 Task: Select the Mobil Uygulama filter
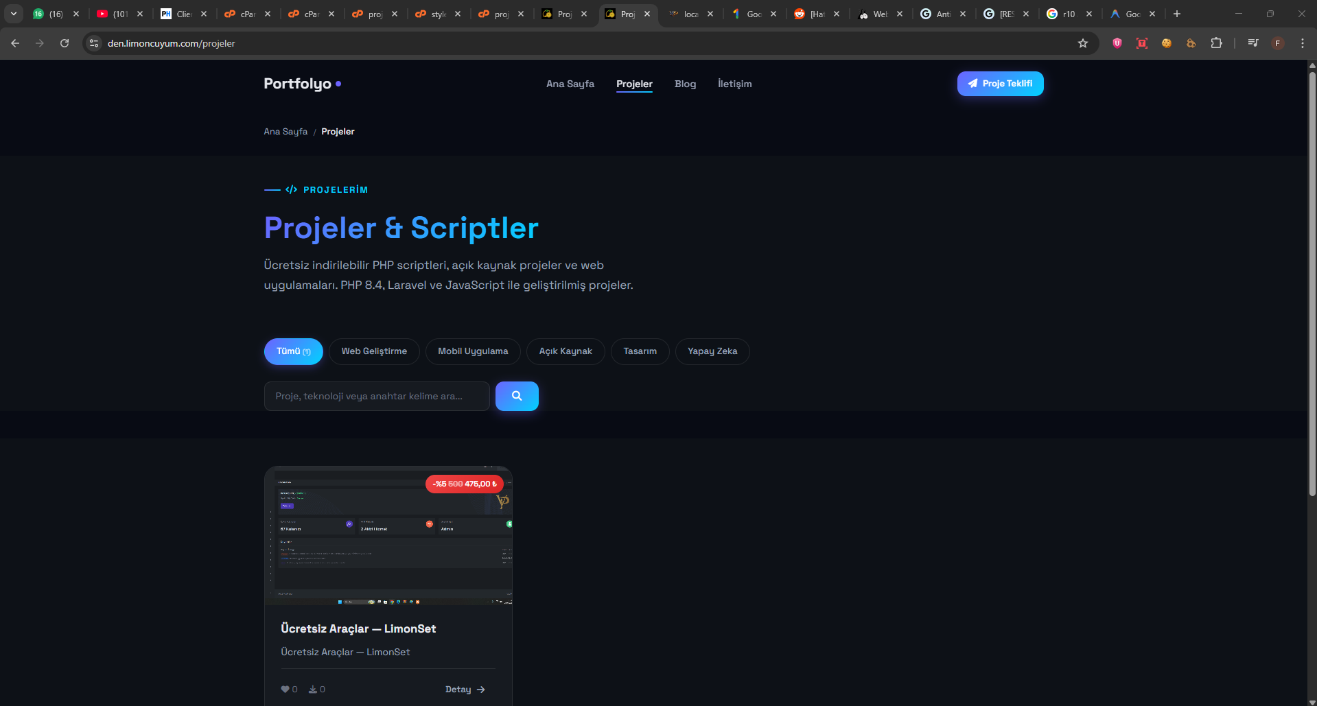[x=473, y=351]
